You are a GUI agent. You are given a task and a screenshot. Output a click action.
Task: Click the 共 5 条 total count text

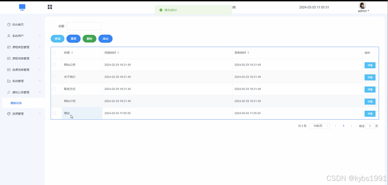[x=302, y=126]
